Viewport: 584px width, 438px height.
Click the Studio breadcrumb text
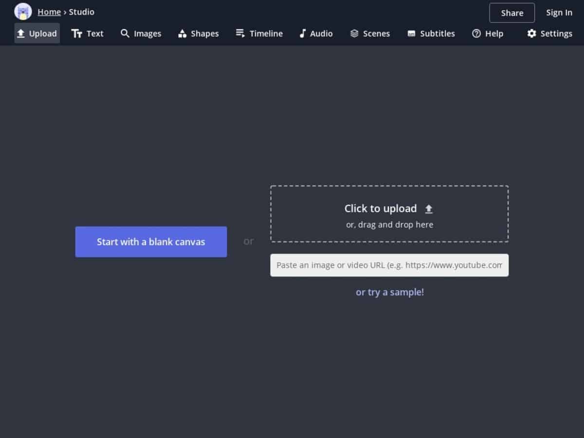coord(82,12)
